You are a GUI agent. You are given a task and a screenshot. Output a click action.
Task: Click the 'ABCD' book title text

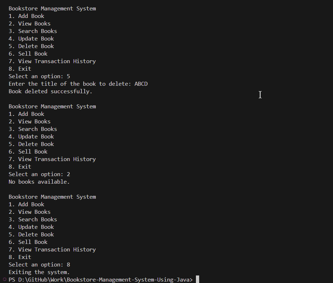tap(141, 84)
